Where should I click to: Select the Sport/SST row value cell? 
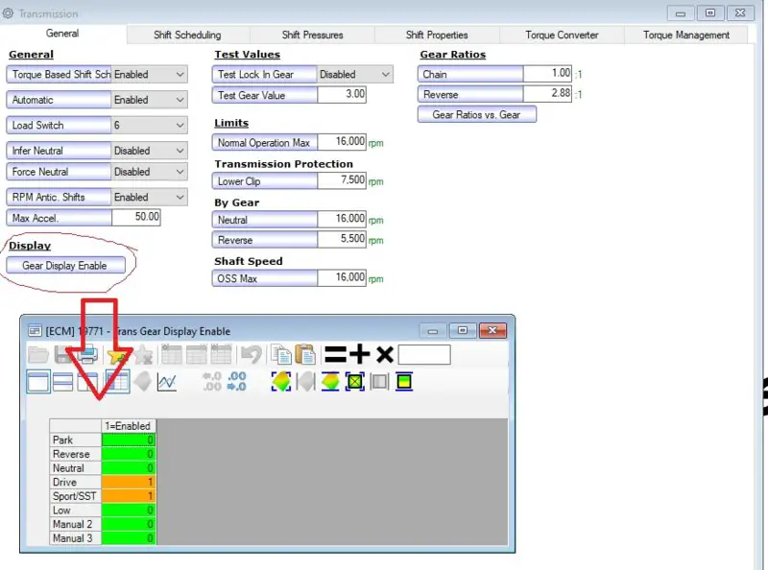click(129, 496)
